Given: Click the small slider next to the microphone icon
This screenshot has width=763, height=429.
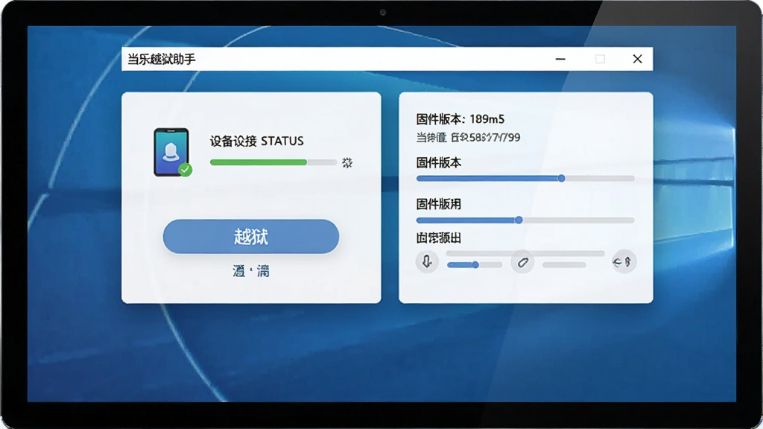Looking at the screenshot, I should (x=475, y=265).
